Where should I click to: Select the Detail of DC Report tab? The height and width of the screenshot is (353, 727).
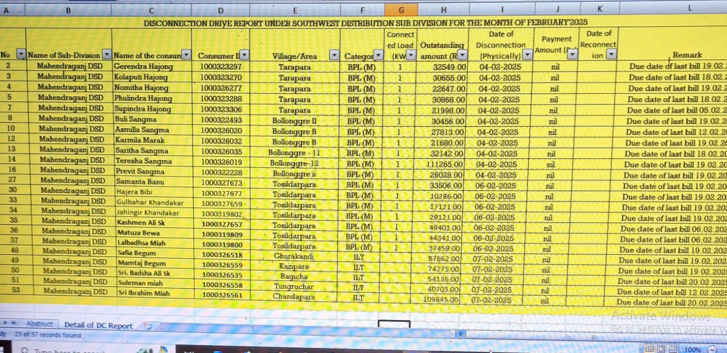pyautogui.click(x=98, y=325)
